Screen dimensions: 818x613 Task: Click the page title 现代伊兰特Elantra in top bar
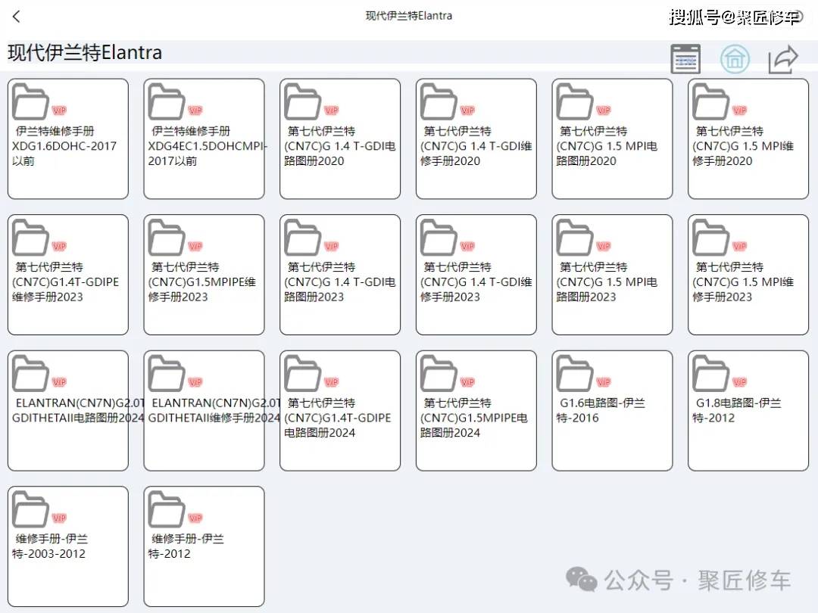coord(408,16)
